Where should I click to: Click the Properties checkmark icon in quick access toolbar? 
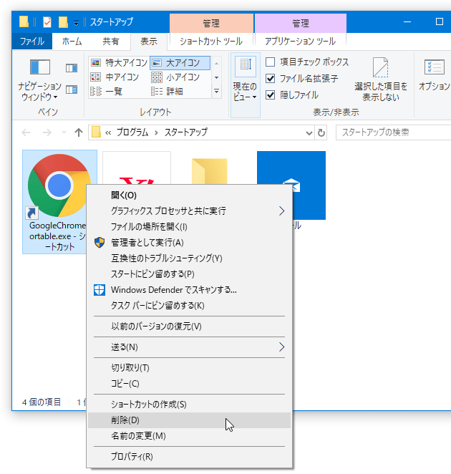click(x=47, y=22)
